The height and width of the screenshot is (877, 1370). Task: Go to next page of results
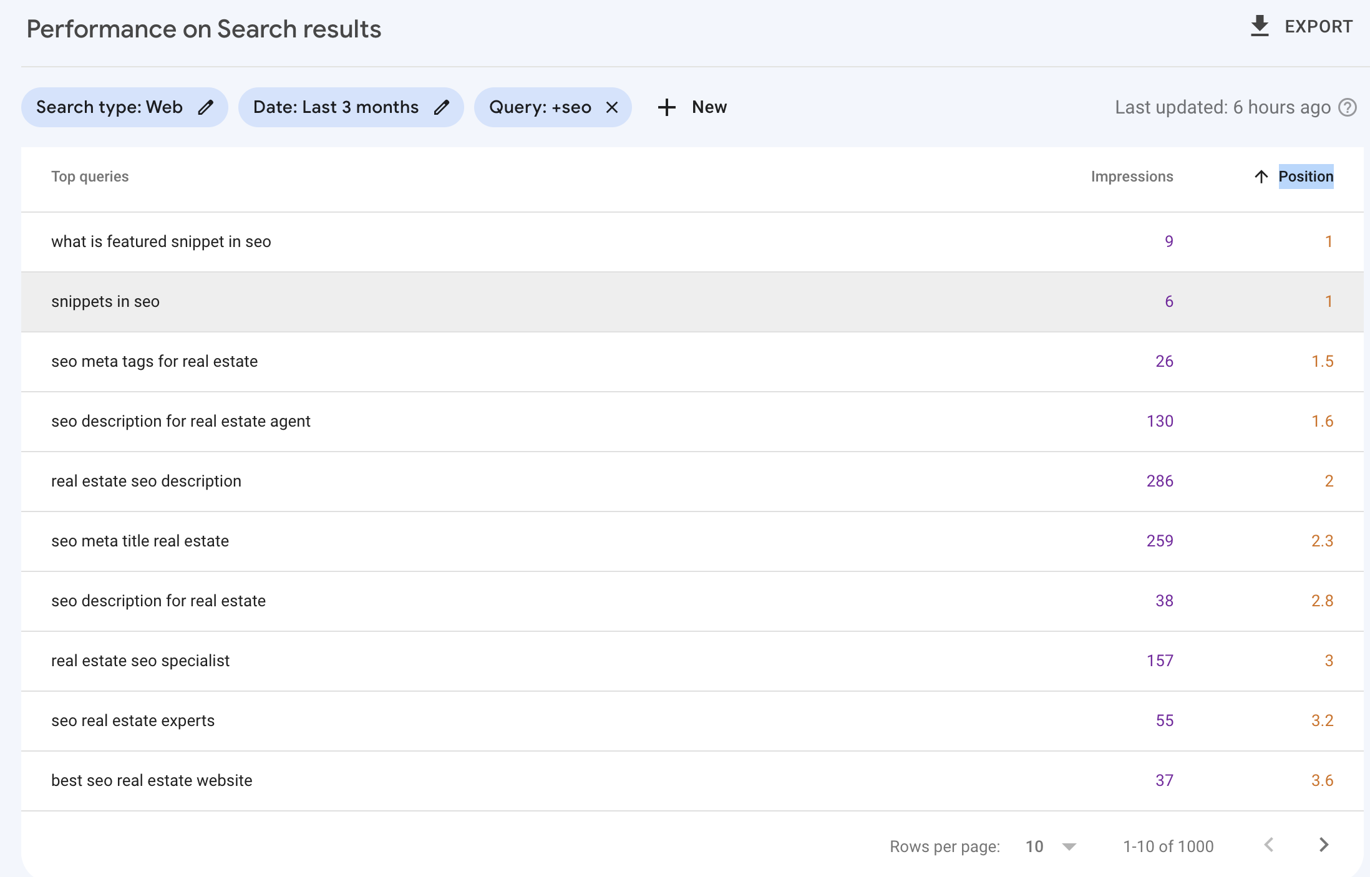[x=1323, y=845]
